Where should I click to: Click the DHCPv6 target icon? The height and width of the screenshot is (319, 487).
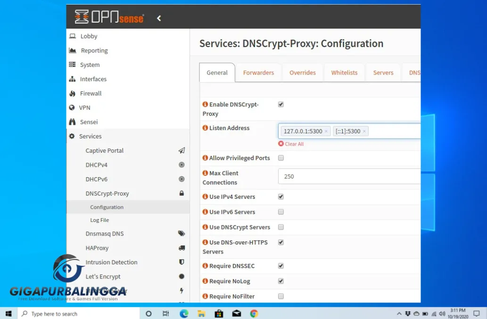click(182, 179)
